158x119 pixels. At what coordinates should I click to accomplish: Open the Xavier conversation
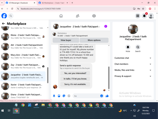tap(23, 86)
